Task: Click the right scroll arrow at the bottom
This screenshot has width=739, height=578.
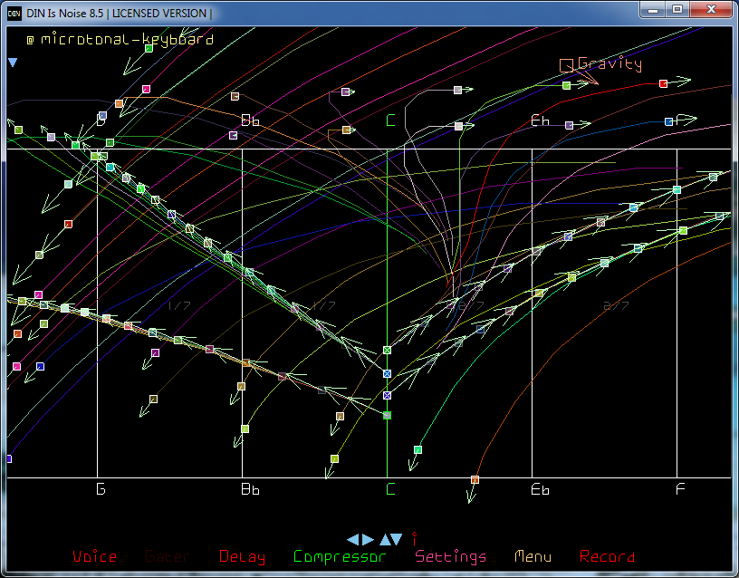Action: click(x=368, y=539)
